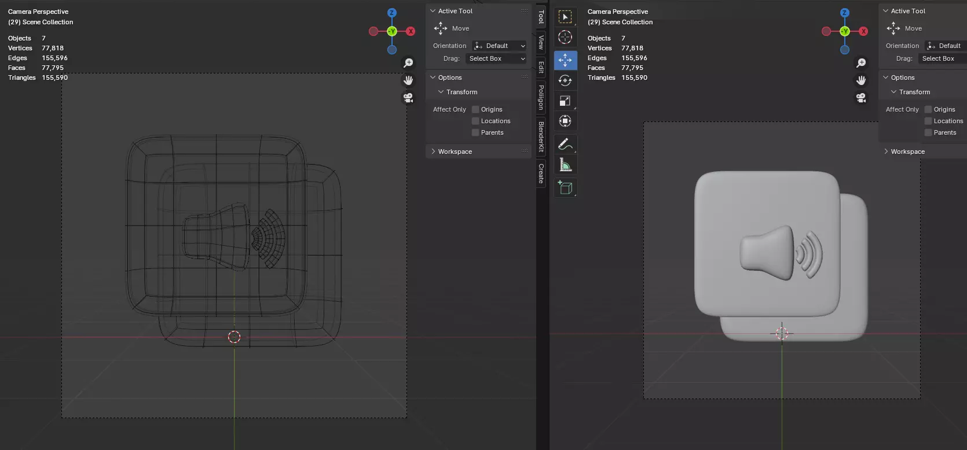Screen dimensions: 967x450
Task: Collapse Options panel in right viewport
Action: [x=885, y=78]
